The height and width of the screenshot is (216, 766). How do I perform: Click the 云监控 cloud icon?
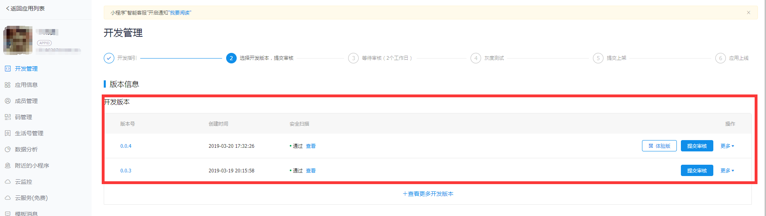[x=8, y=182]
